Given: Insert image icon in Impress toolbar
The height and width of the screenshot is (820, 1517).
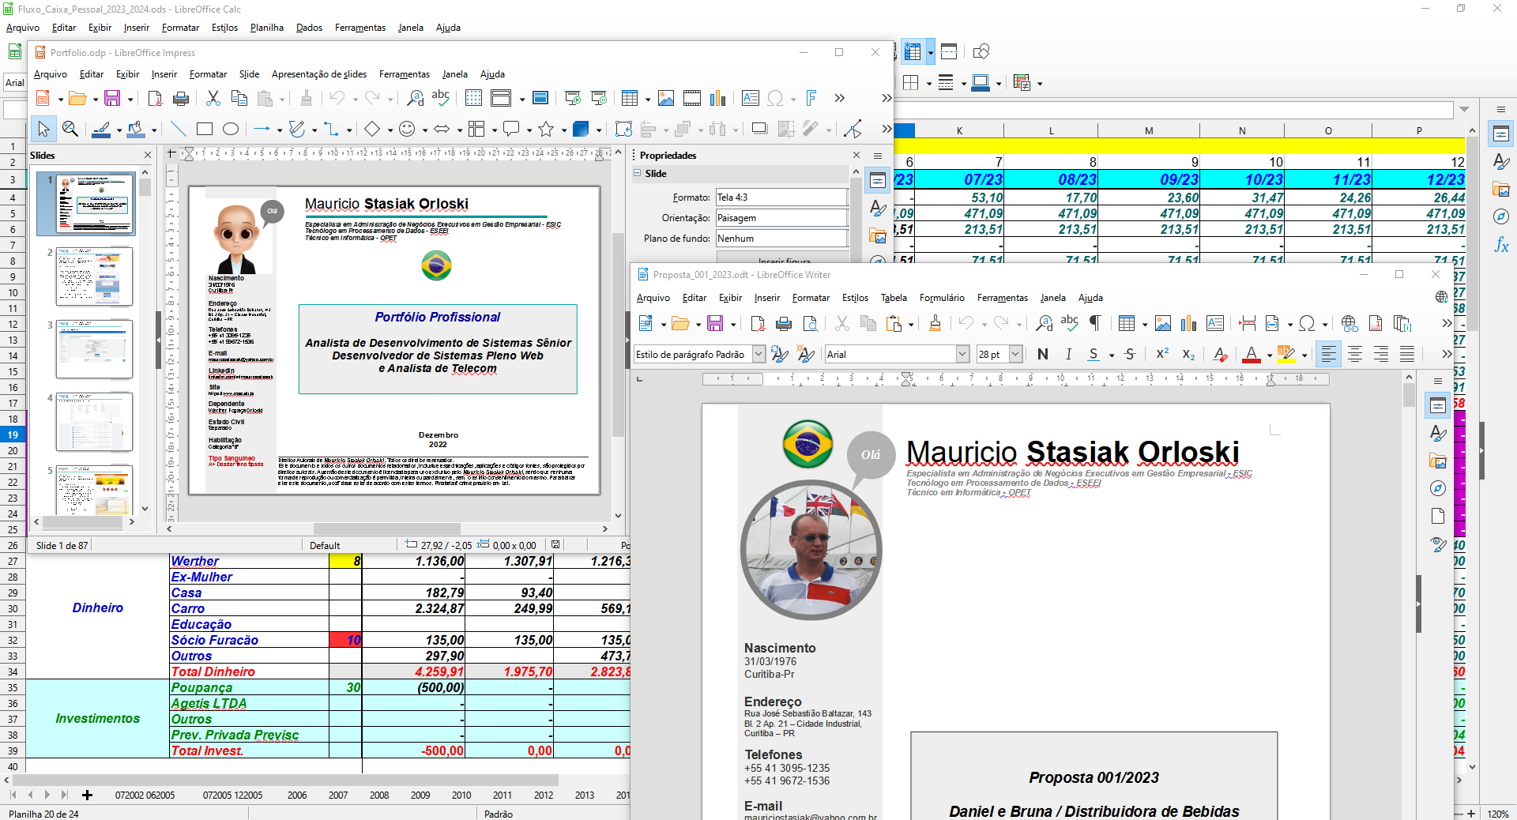Looking at the screenshot, I should tap(666, 98).
